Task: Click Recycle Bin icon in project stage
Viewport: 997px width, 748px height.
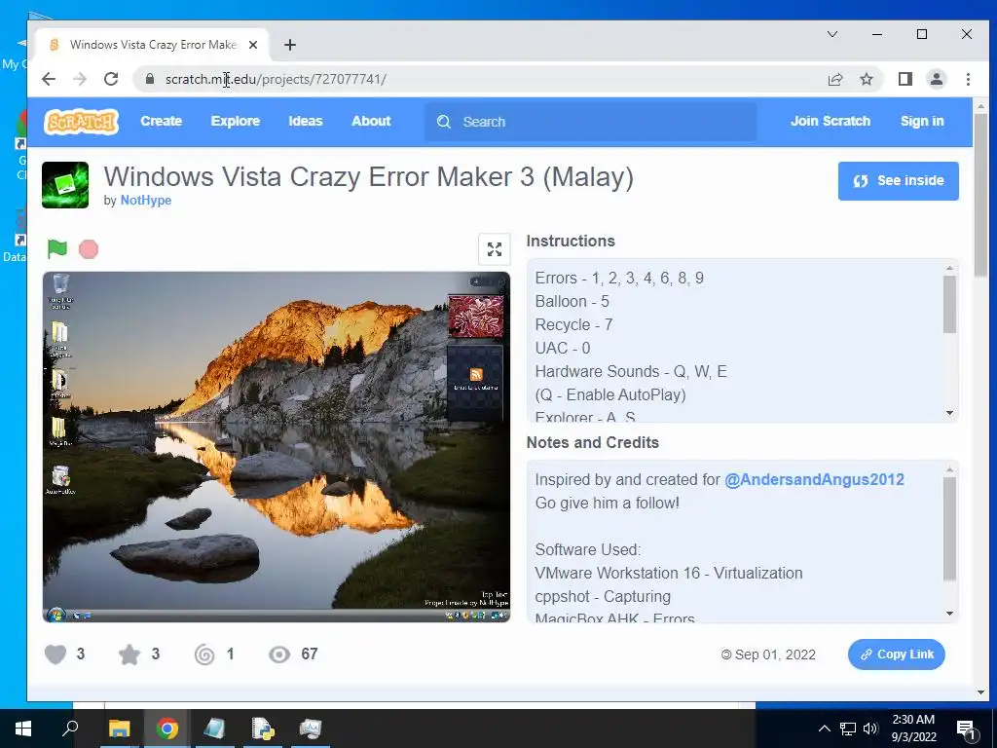Action: [x=61, y=291]
